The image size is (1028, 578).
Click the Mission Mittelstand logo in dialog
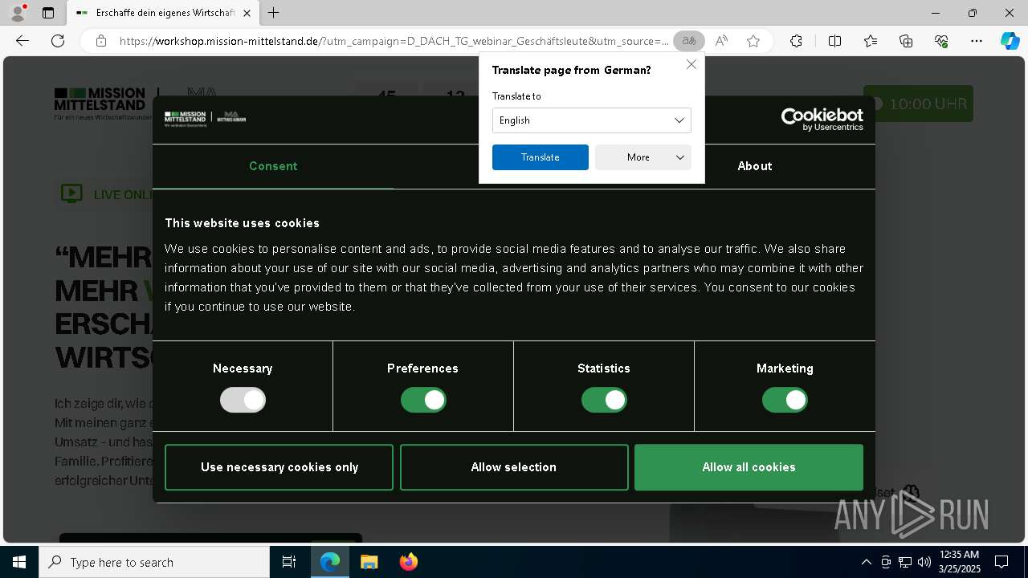[x=206, y=119]
